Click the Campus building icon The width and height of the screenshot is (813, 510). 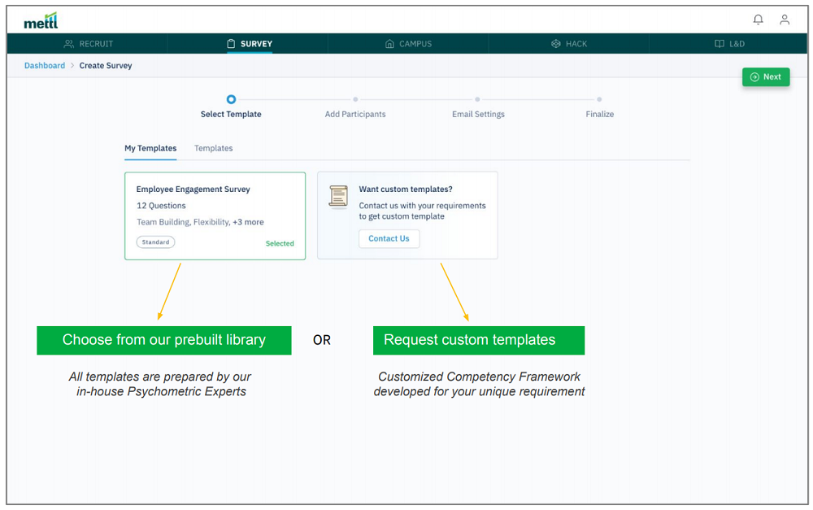(389, 43)
